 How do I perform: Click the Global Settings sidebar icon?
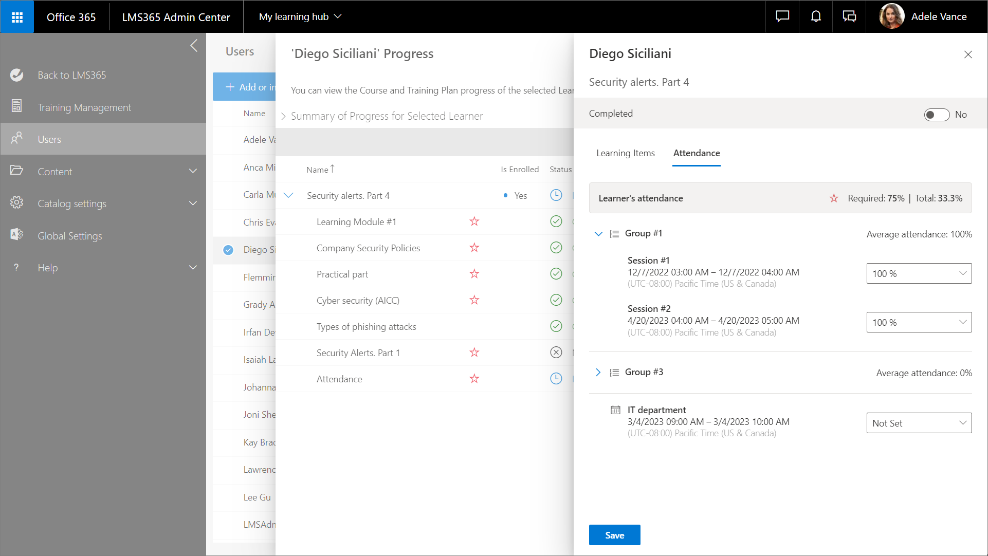tap(16, 235)
